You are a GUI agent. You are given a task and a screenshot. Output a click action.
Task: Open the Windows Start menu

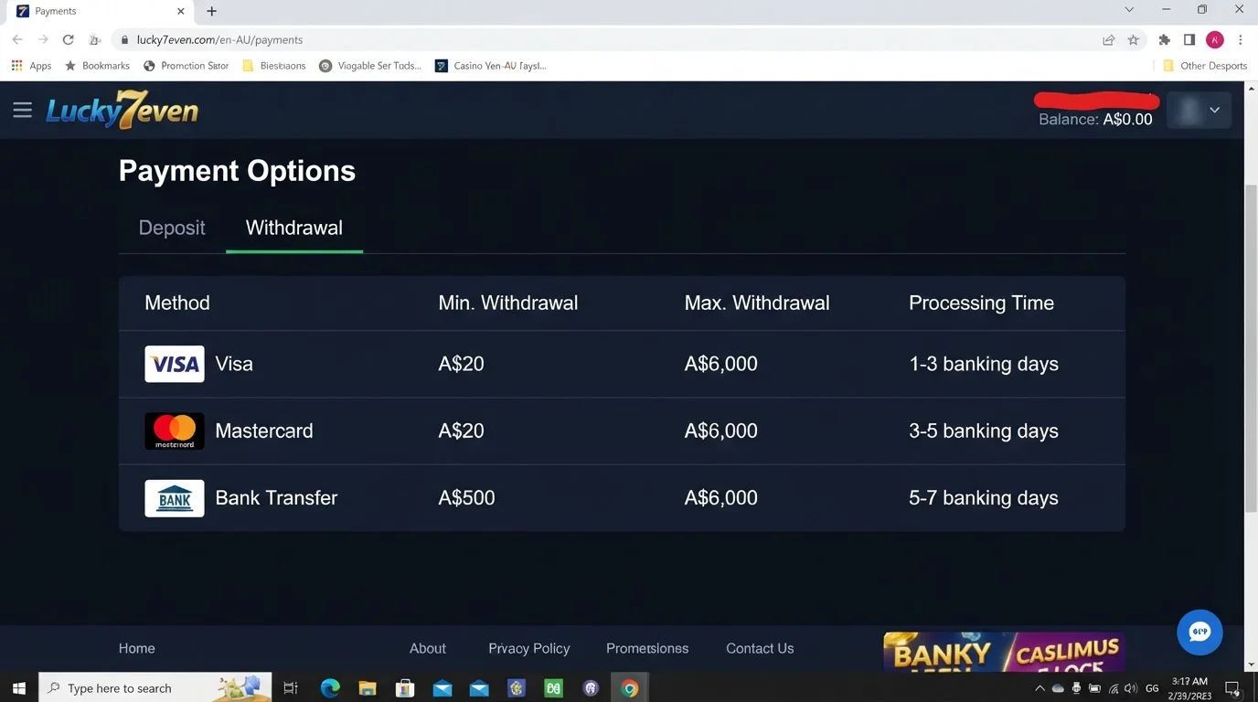pos(19,687)
